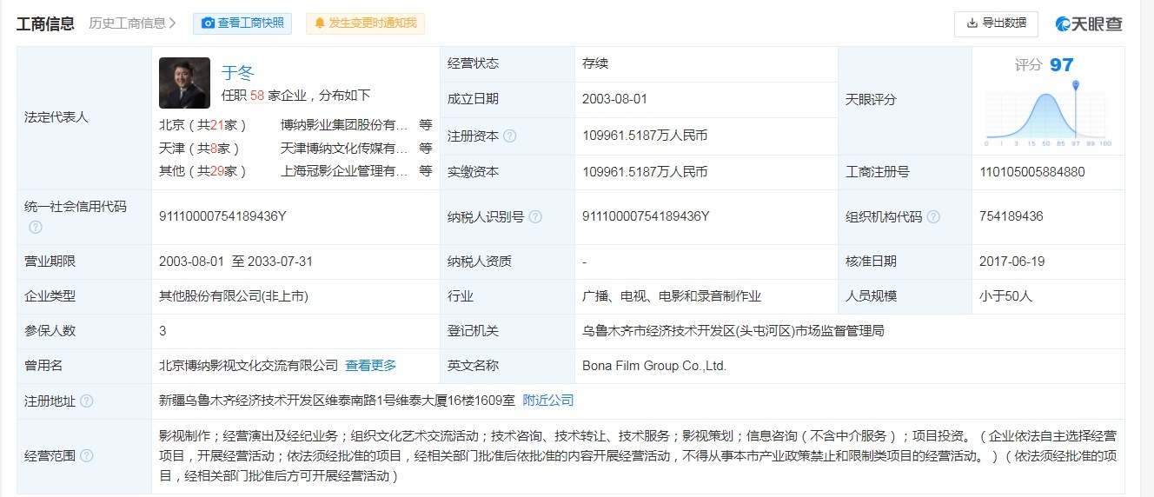
Task: Click the 成立日期 value 2003-08-01
Action: click(615, 99)
